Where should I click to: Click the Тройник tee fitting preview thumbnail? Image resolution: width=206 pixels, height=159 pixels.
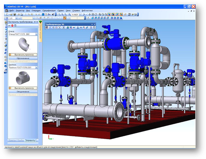22,78
